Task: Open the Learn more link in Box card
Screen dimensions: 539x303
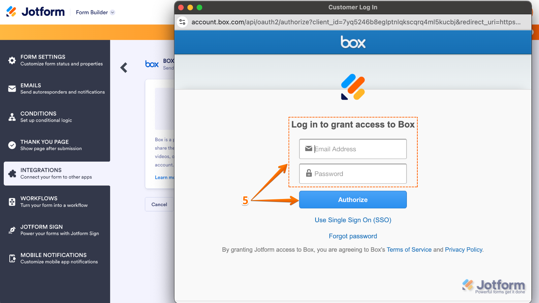Action: (165, 177)
